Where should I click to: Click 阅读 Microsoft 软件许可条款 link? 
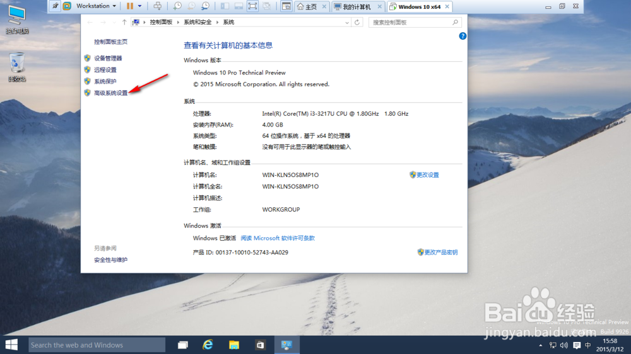(x=278, y=238)
